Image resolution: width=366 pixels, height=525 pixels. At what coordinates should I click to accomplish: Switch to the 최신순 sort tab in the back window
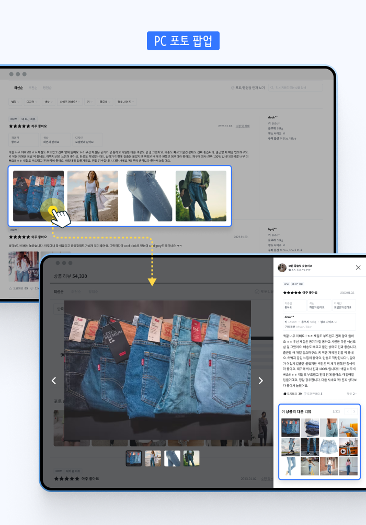pyautogui.click(x=18, y=88)
